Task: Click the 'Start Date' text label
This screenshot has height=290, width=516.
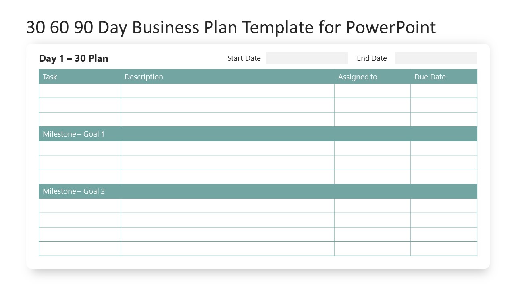Action: (x=244, y=58)
